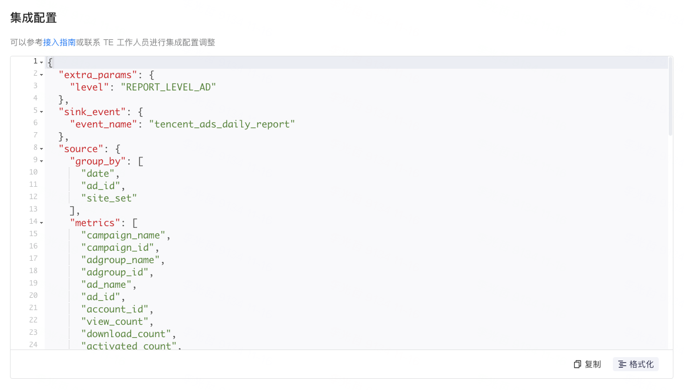The width and height of the screenshot is (684, 390).
Task: Click the copy icon beside 复制
Action: [x=577, y=364]
